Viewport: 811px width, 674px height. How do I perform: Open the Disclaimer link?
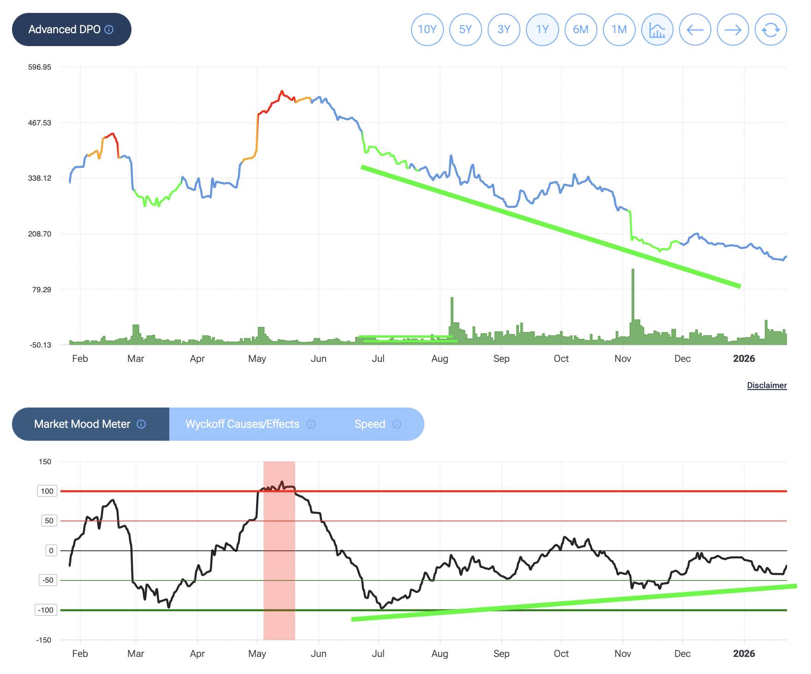pos(767,385)
